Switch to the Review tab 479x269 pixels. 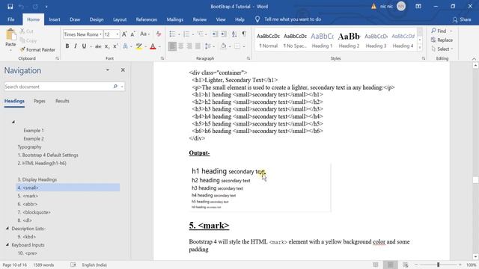coord(200,19)
